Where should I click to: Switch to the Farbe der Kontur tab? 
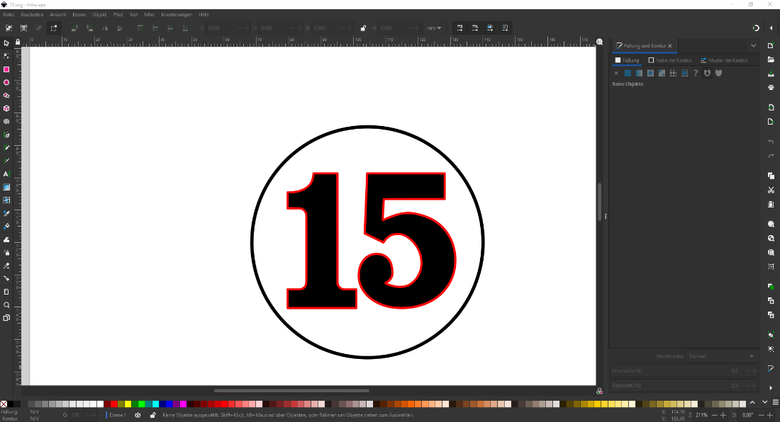670,60
